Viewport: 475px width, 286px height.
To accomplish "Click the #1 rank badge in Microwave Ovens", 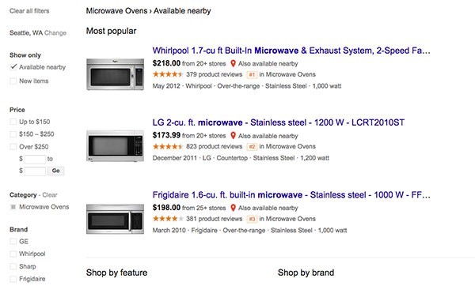I will click(252, 74).
